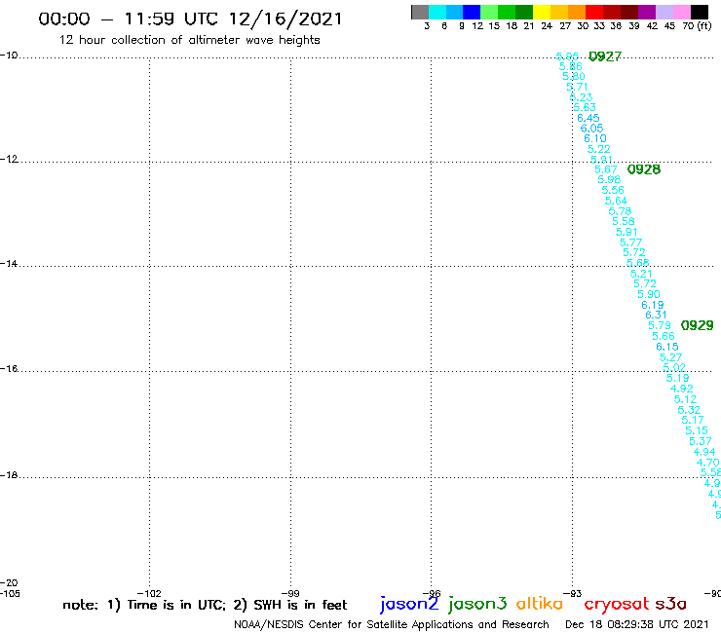
Task: Click the black swatch in the legend
Action: coord(699,12)
